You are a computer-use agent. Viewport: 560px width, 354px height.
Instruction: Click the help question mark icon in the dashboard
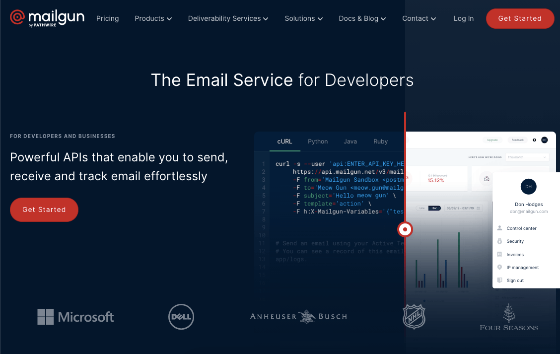(x=534, y=140)
